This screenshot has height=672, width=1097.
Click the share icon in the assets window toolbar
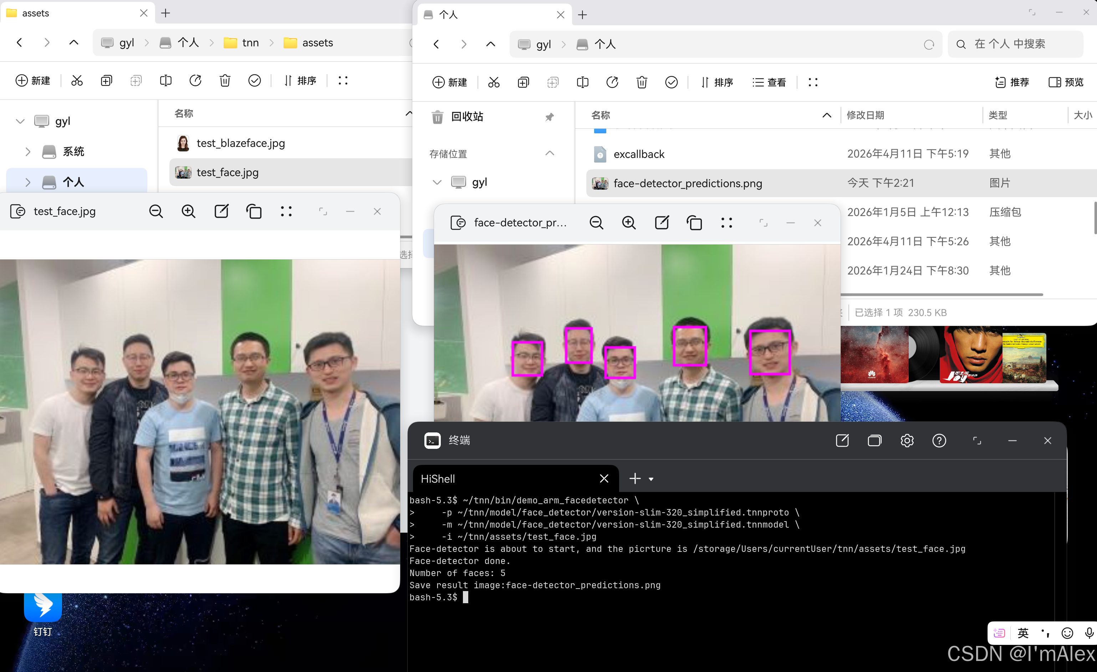tap(195, 81)
